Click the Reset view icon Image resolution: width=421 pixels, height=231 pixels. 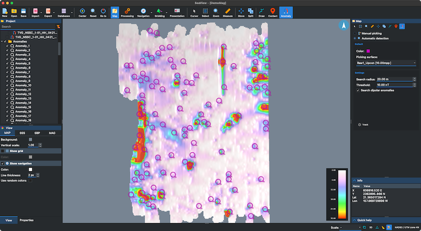pos(93,12)
